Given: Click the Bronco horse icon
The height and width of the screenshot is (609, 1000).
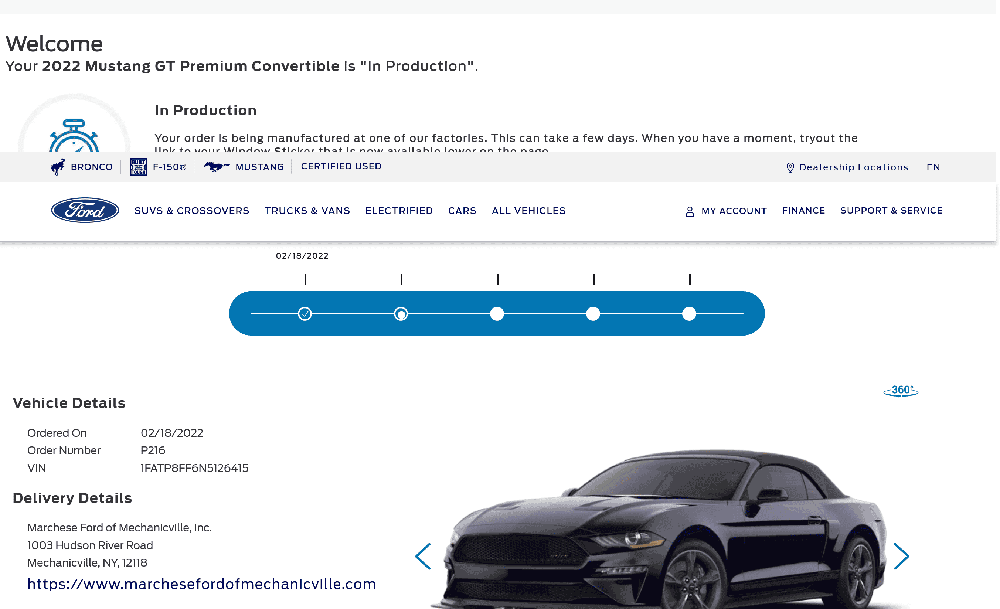Looking at the screenshot, I should [x=58, y=167].
